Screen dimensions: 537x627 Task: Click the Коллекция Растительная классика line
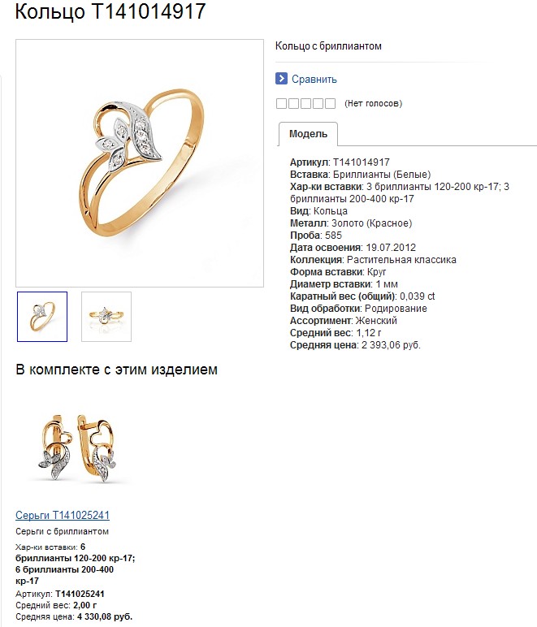tap(373, 260)
